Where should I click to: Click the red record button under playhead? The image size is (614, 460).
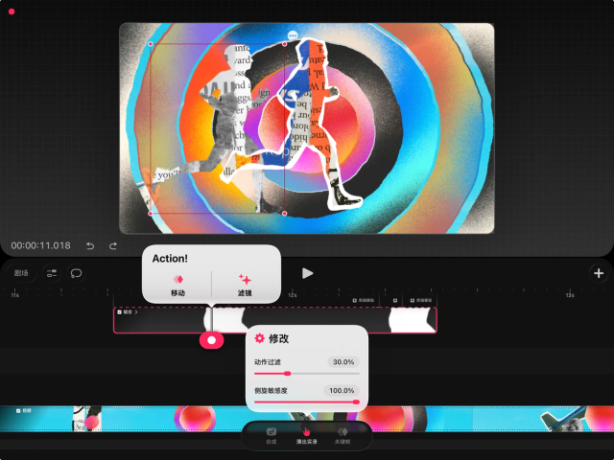click(211, 340)
